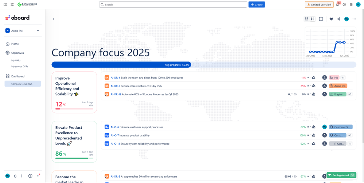Open the app switcher grid icon
Viewport: 364px width, 183px height.
[x=12, y=4]
